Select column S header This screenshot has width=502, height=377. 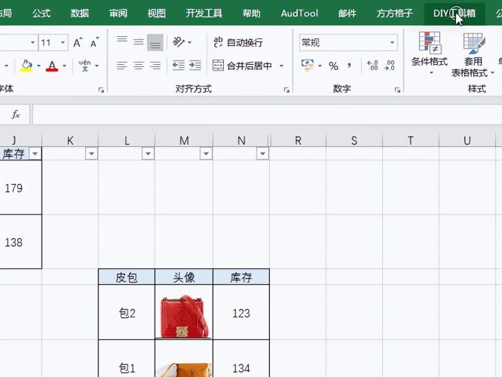[x=354, y=140]
